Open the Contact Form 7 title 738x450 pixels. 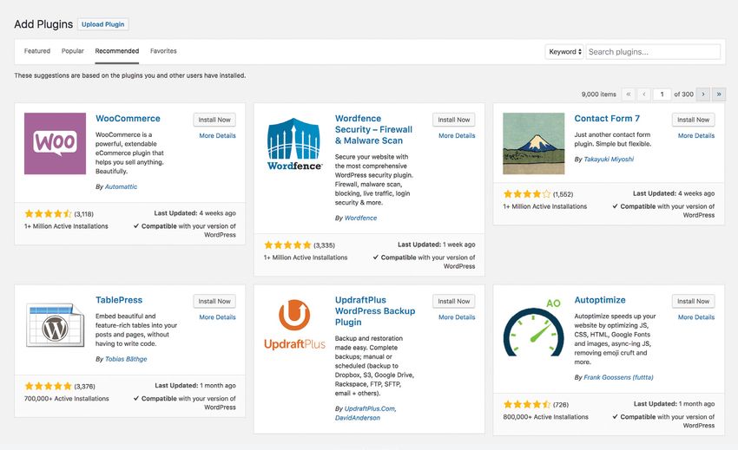[x=607, y=119]
